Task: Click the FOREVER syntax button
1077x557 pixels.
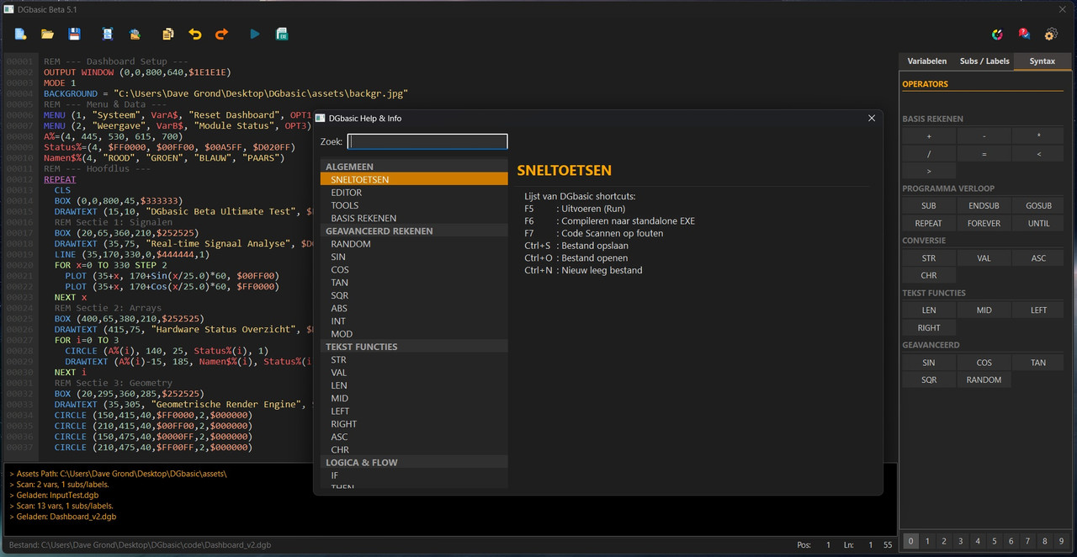Action: tap(984, 224)
